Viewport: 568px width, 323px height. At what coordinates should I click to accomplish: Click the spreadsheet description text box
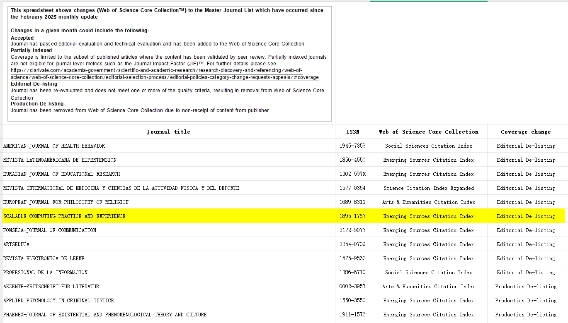tap(170, 64)
